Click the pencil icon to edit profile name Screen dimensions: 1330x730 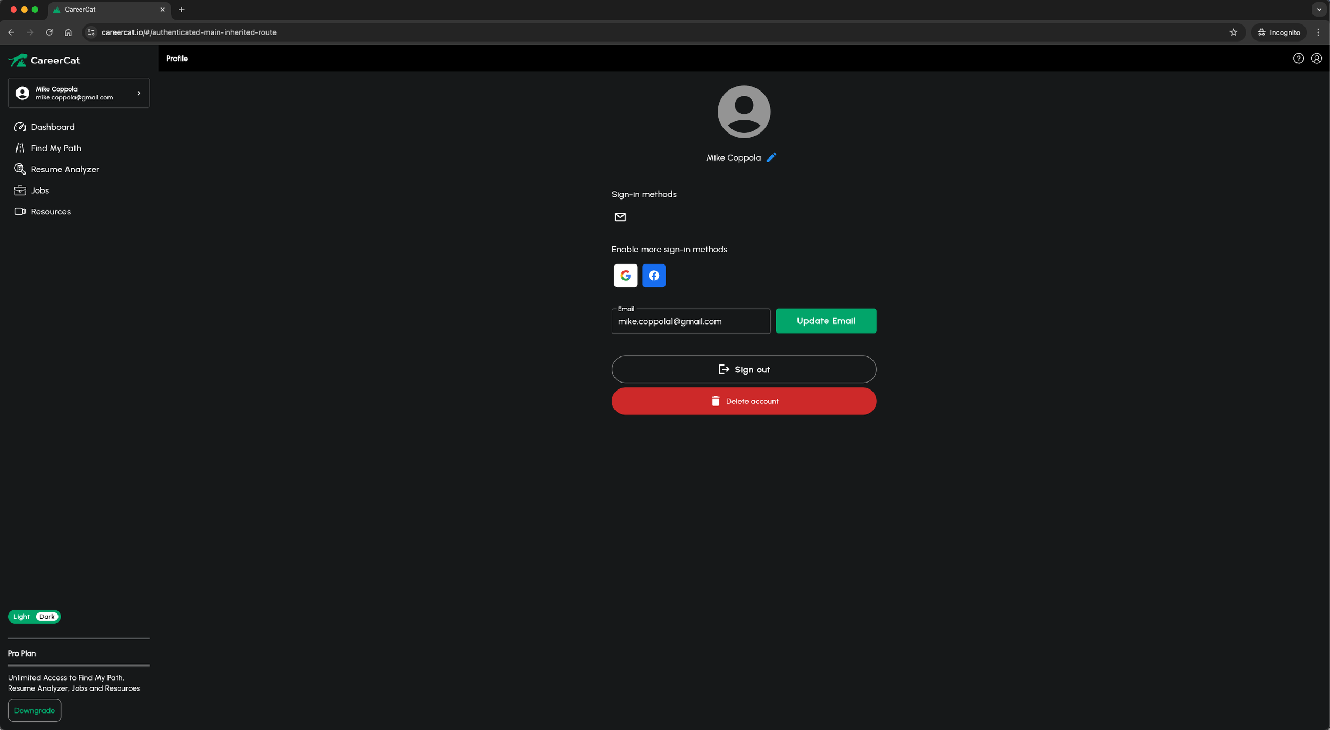(771, 157)
